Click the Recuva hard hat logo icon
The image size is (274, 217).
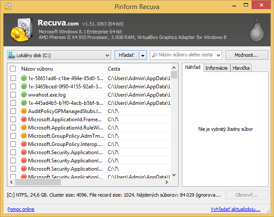coord(19,29)
